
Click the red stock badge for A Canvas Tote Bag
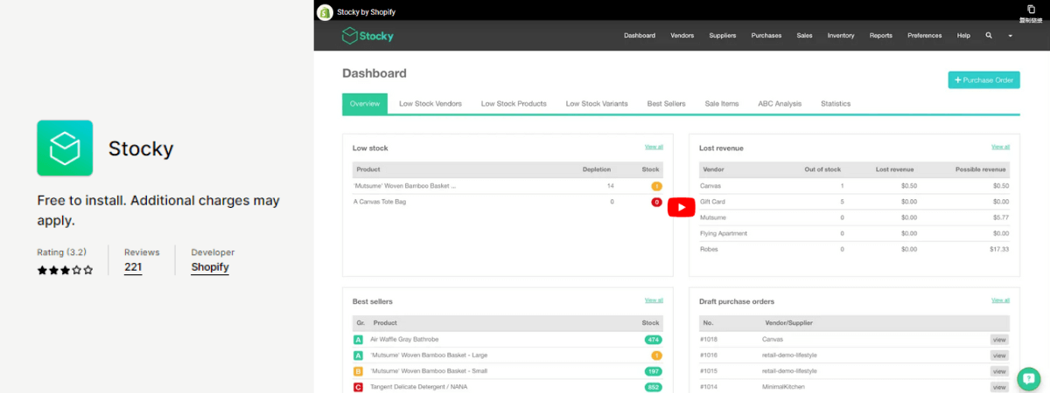tap(656, 202)
